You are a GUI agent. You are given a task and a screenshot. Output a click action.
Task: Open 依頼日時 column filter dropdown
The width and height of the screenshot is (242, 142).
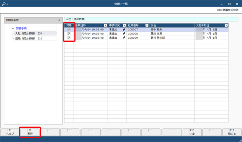tap(105, 25)
